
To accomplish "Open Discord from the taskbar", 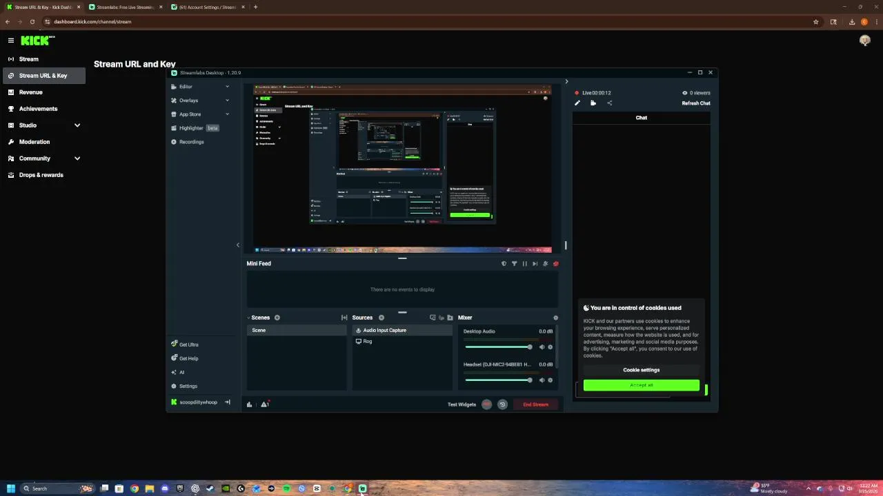I will 165,488.
